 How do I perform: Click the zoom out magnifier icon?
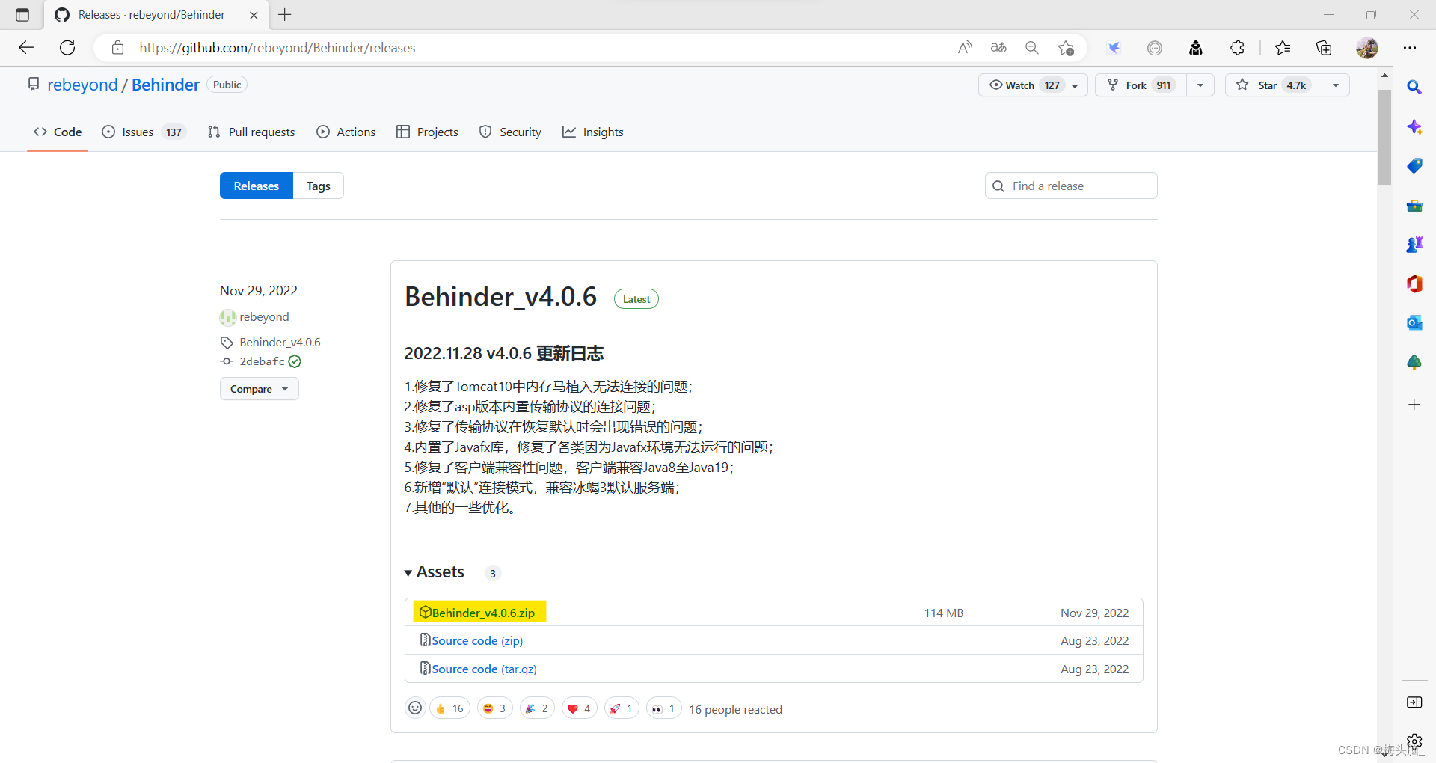pyautogui.click(x=1032, y=48)
